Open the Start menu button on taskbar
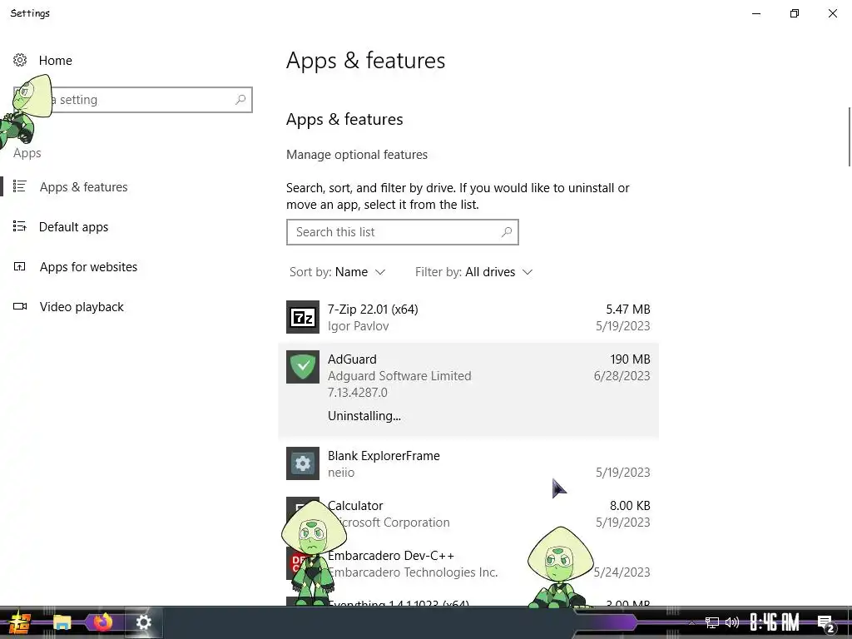This screenshot has height=639, width=852. pos(20,622)
